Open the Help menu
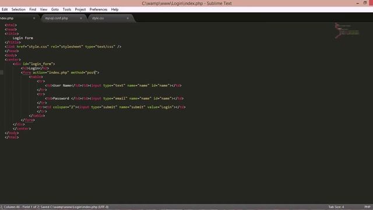The height and width of the screenshot is (210, 373). [115, 9]
